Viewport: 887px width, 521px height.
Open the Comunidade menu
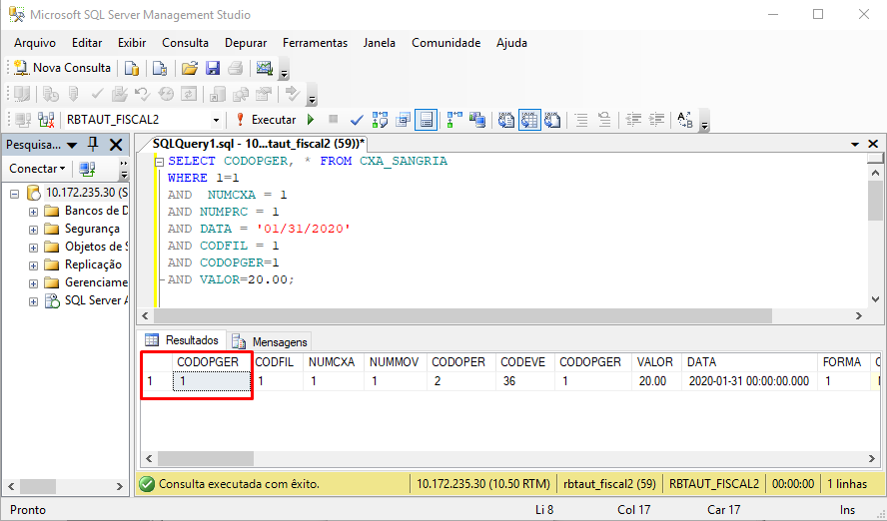pyautogui.click(x=445, y=43)
